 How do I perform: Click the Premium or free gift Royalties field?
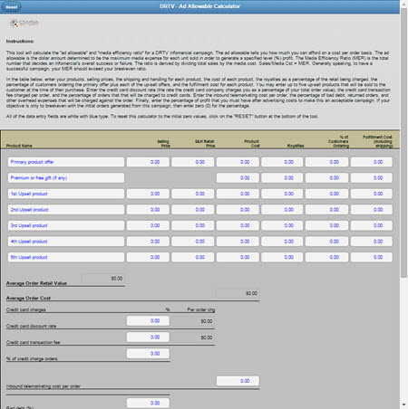point(282,177)
